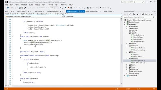Click the Open File icon in toolbar

(20, 8)
